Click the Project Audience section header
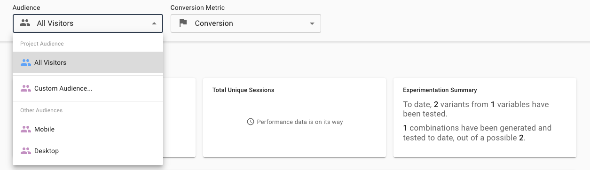This screenshot has width=590, height=170. pos(42,44)
